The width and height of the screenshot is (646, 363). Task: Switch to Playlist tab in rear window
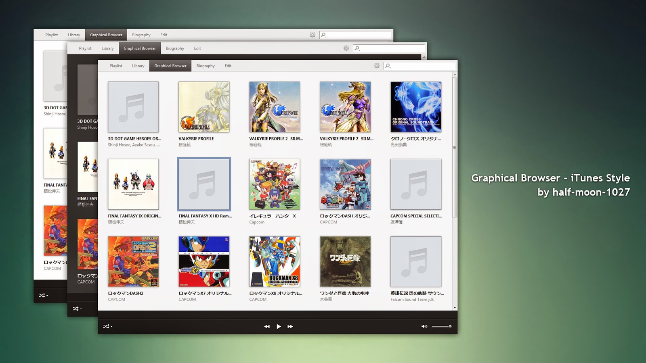click(52, 35)
